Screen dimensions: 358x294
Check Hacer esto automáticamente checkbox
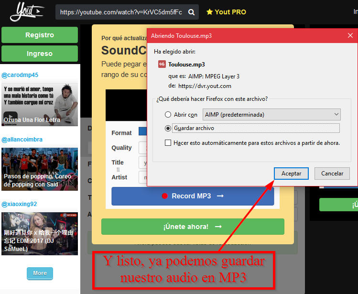[x=168, y=143]
